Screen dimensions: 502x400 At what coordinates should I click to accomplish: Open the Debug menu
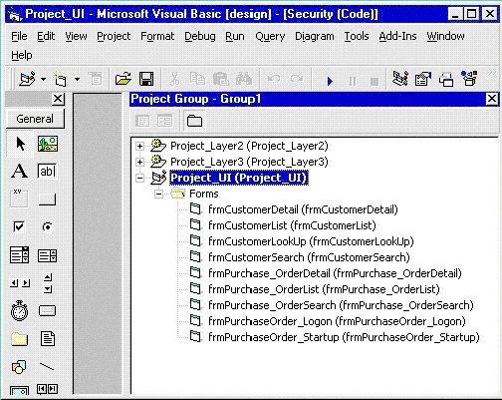(x=200, y=36)
